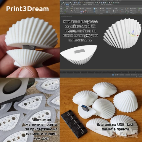Click the transform gizmo on the shell

tap(133, 34)
